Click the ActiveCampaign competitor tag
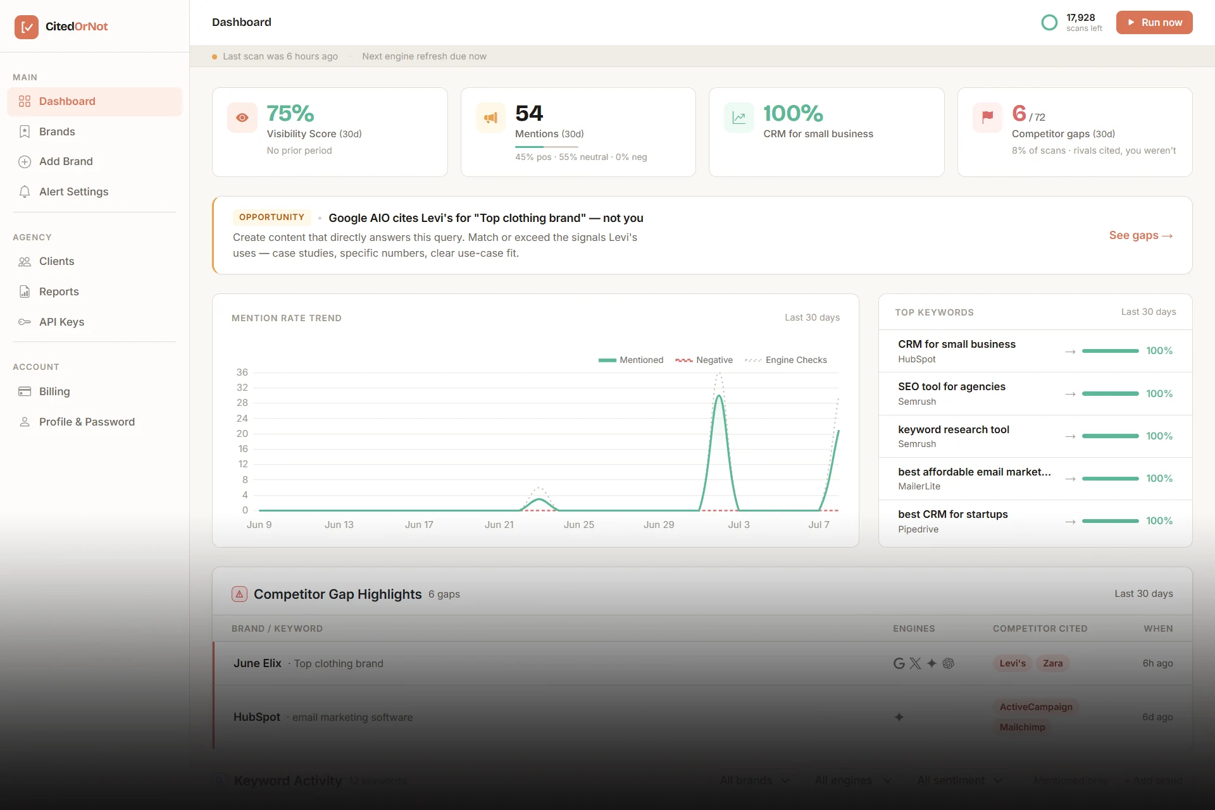The height and width of the screenshot is (810, 1215). click(x=1036, y=707)
